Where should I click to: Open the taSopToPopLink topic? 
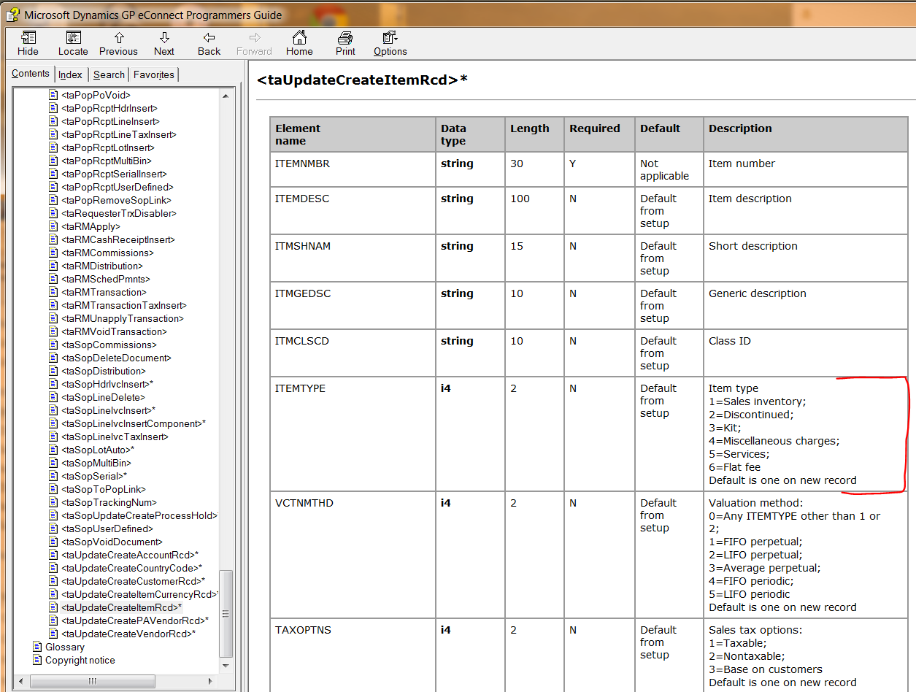click(x=104, y=489)
